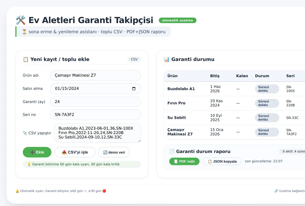Screen dimensions: 305x206
Task: Click the Garanti durum raporu heading
Action: tap(203, 152)
